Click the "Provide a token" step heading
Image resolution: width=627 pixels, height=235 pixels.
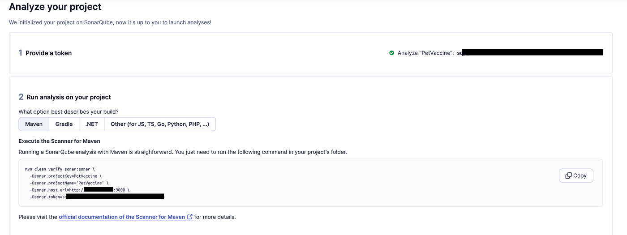[x=48, y=53]
